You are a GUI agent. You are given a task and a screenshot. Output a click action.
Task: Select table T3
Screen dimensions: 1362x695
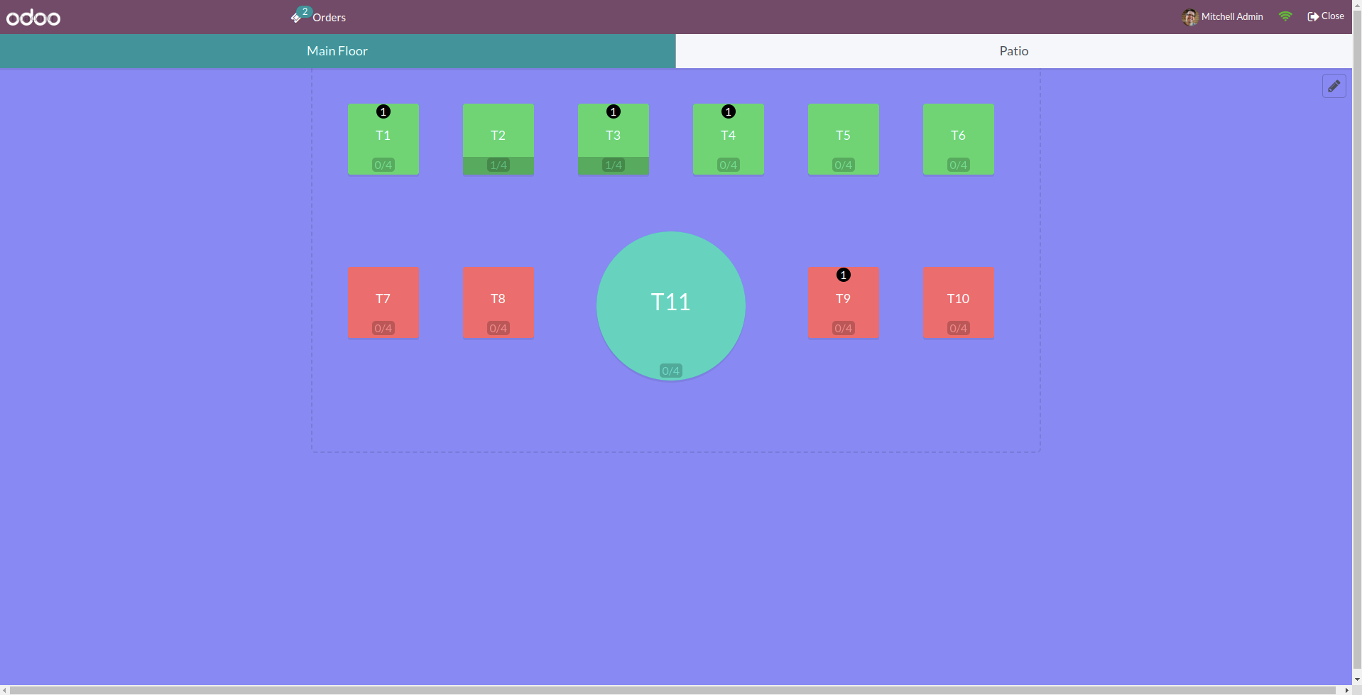pyautogui.click(x=614, y=139)
